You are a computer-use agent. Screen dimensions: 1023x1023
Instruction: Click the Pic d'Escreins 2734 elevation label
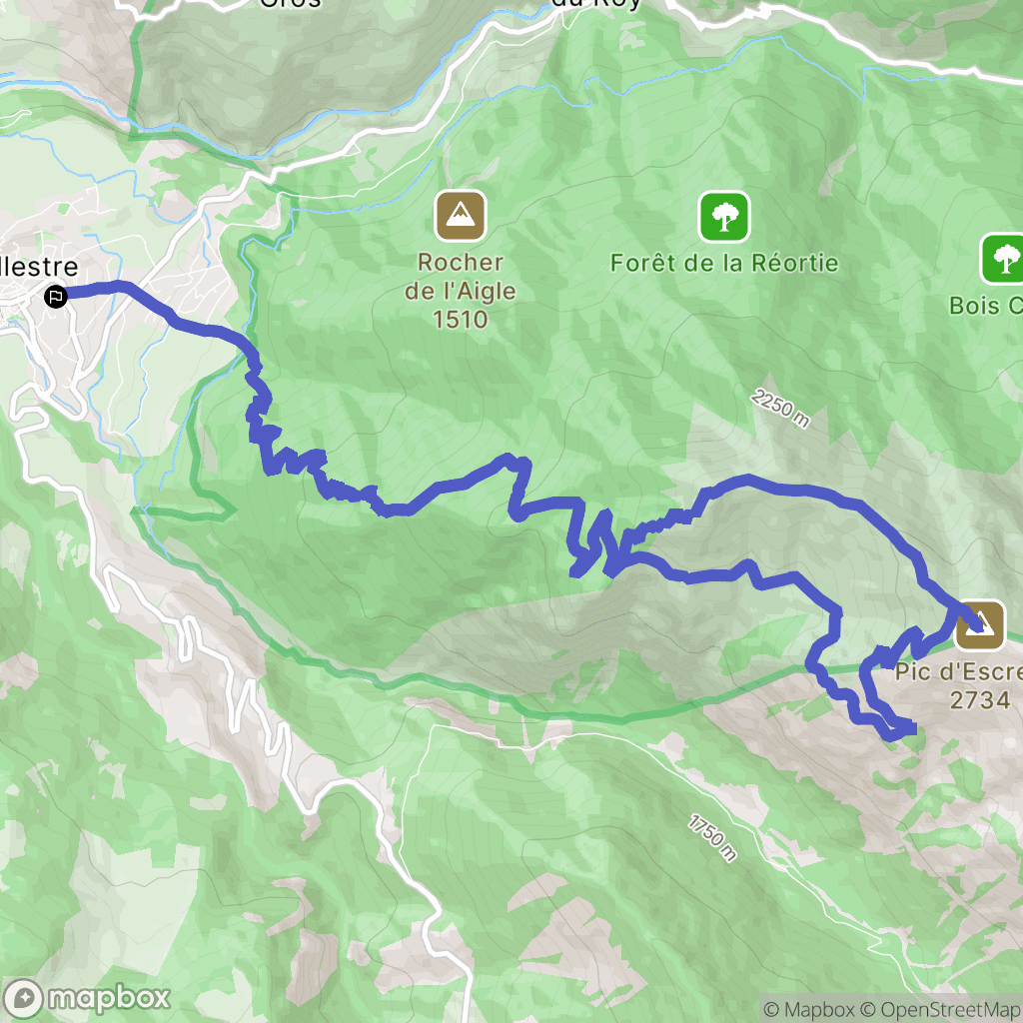[x=959, y=685]
